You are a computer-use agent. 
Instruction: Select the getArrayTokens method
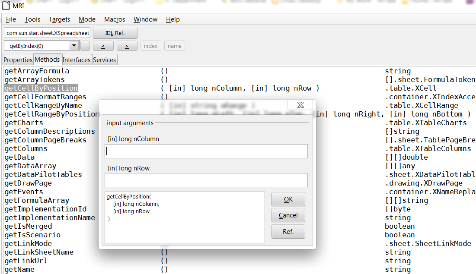tap(35, 79)
